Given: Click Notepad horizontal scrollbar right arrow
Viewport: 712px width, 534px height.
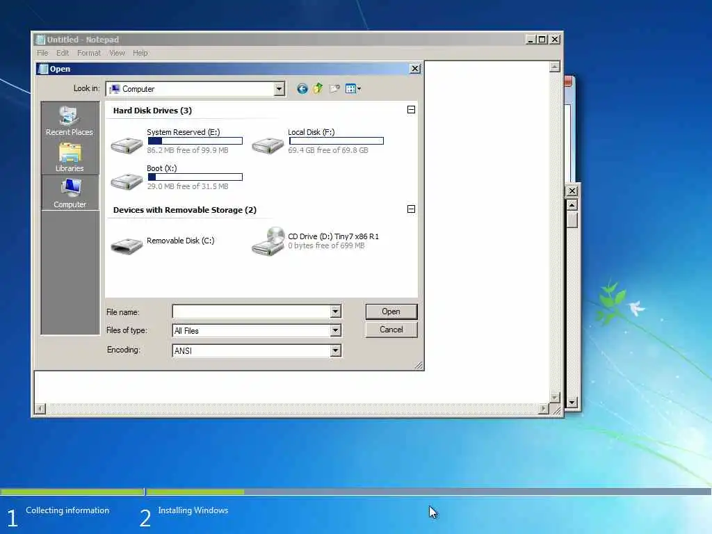Looking at the screenshot, I should pyautogui.click(x=544, y=409).
